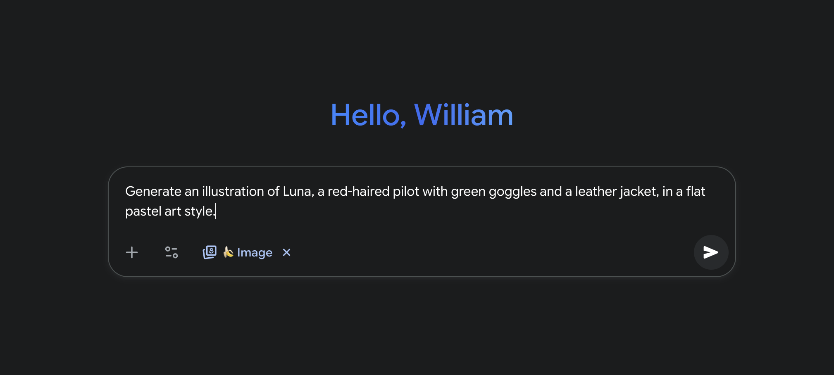The width and height of the screenshot is (834, 375).
Task: Click the banana emoji beside Image
Action: pos(228,252)
